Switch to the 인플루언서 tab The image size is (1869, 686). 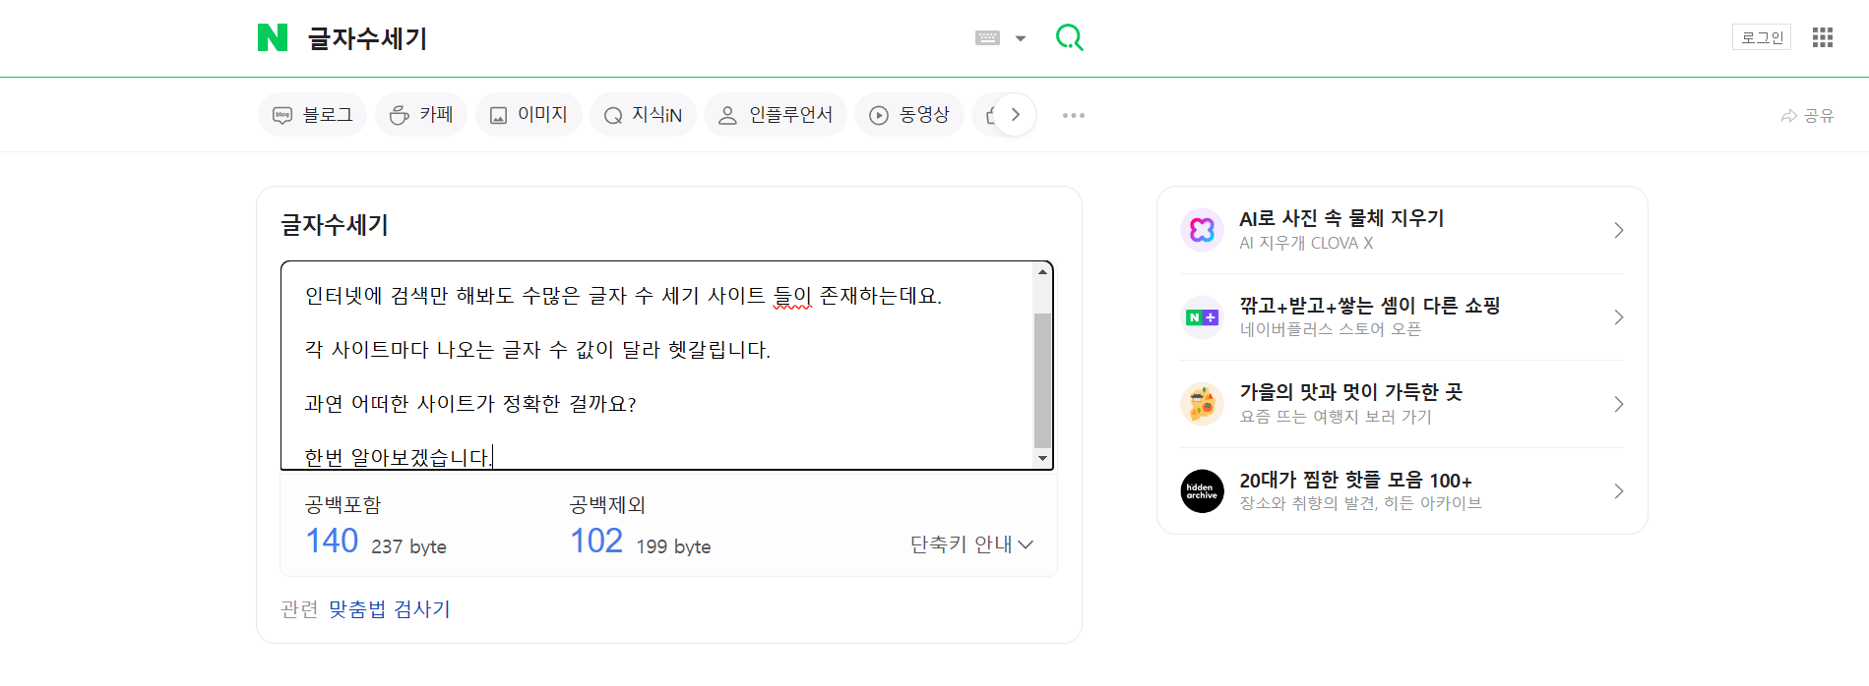click(x=776, y=114)
